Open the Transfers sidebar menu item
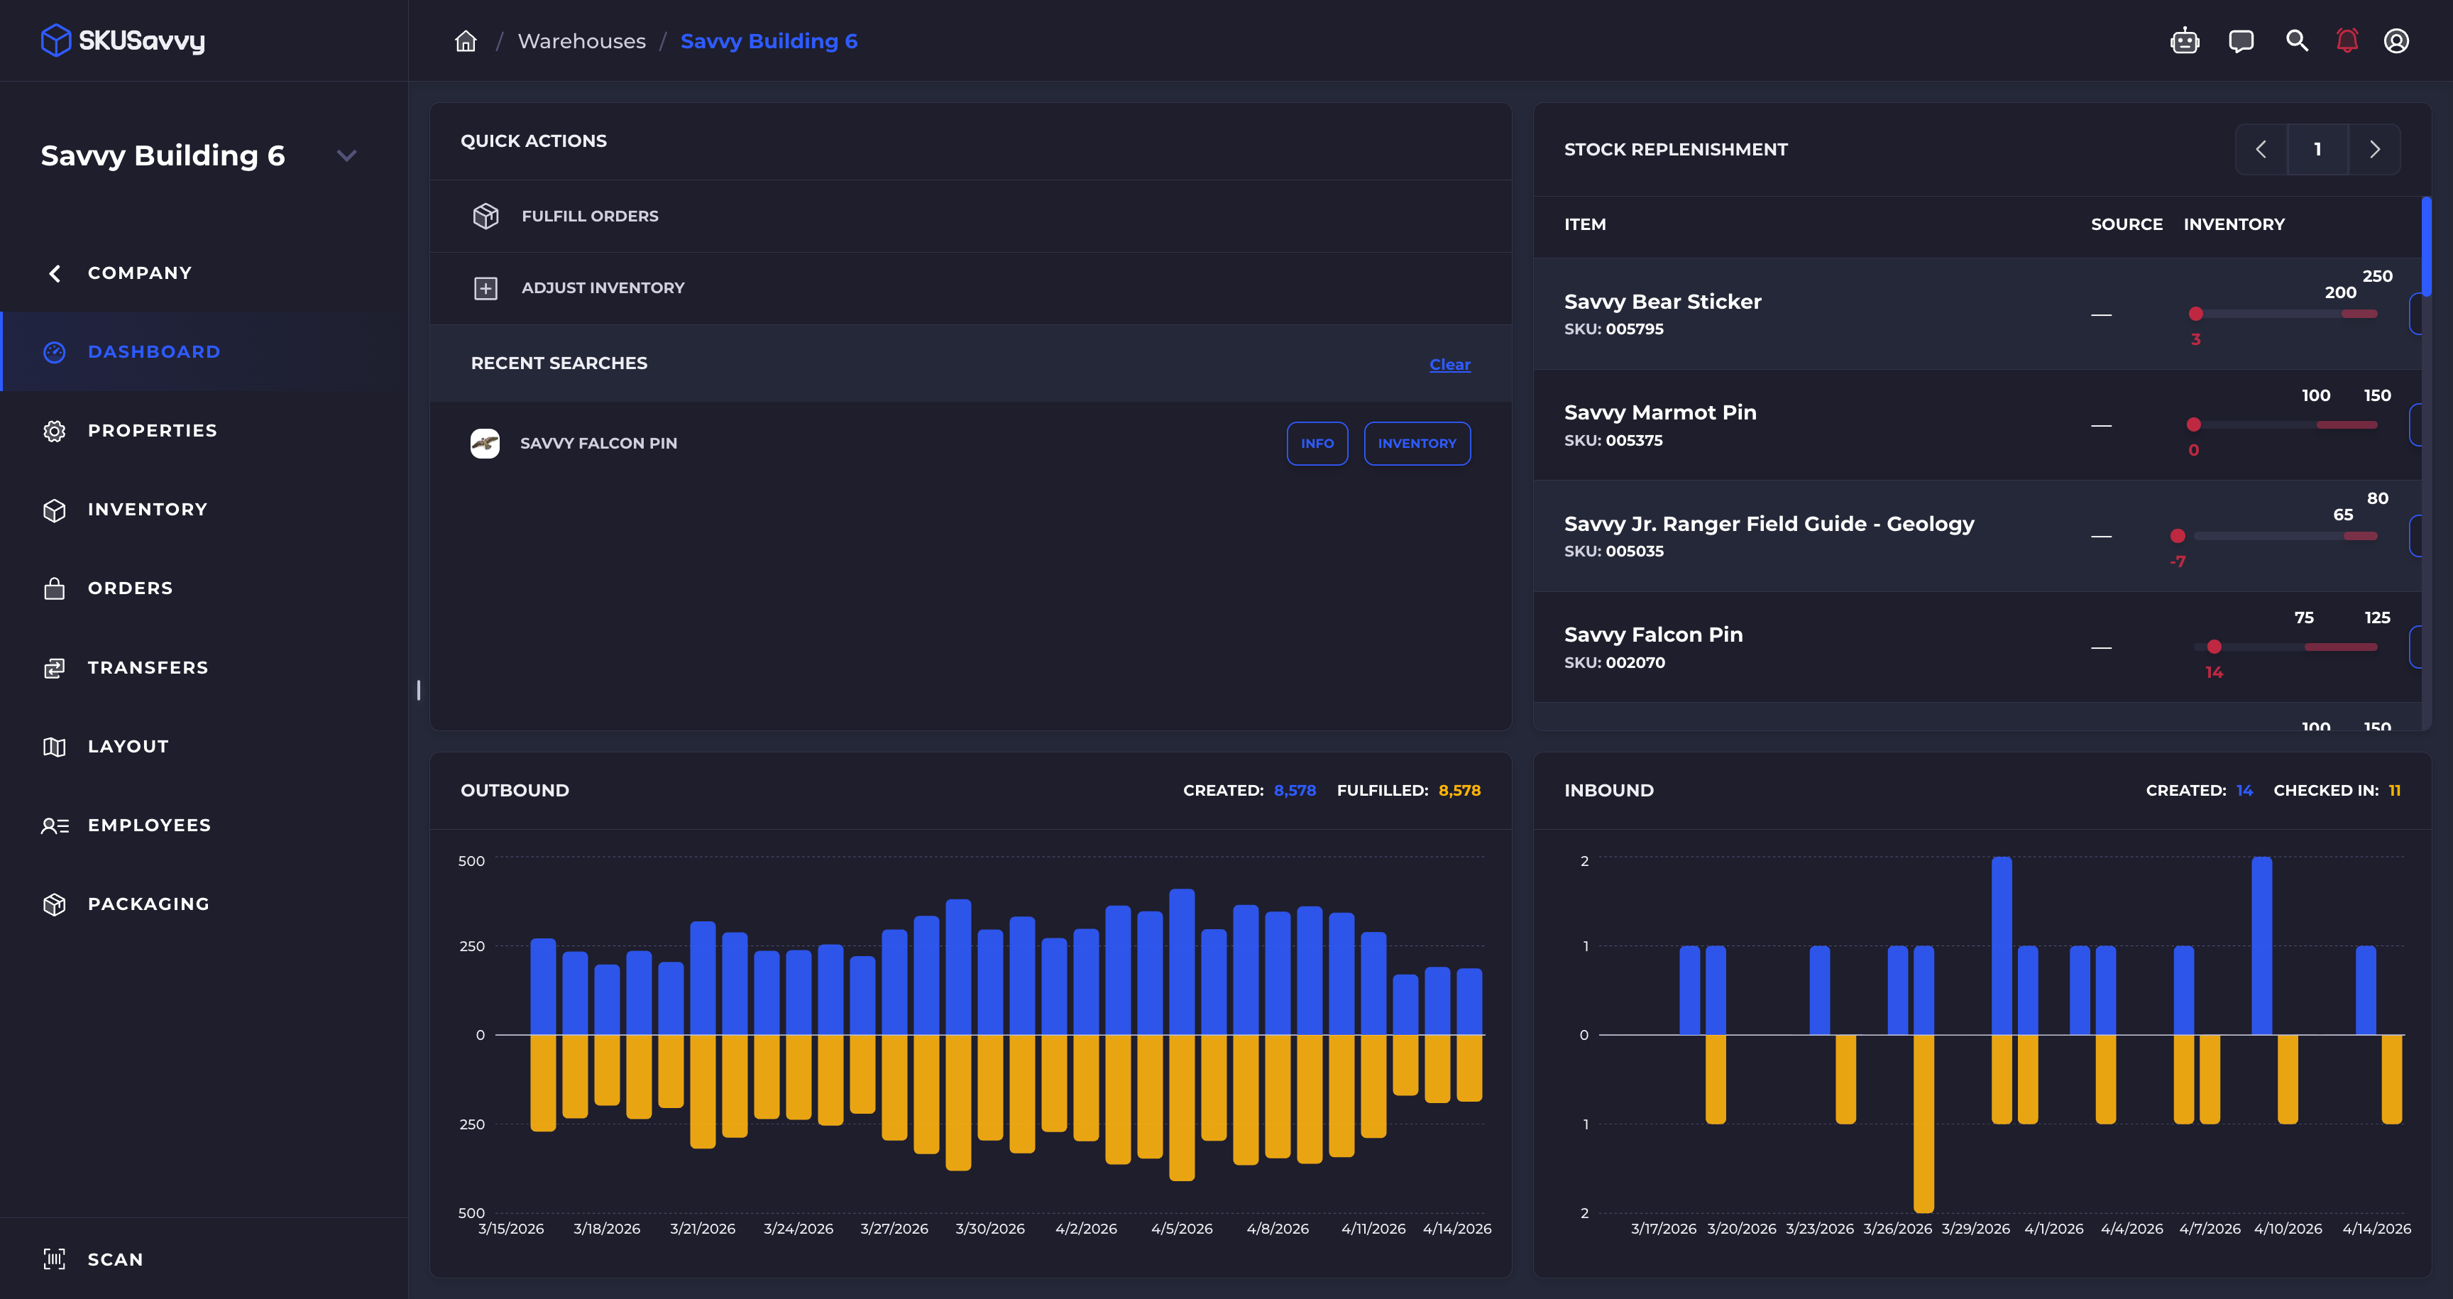The height and width of the screenshot is (1299, 2453). click(x=147, y=667)
